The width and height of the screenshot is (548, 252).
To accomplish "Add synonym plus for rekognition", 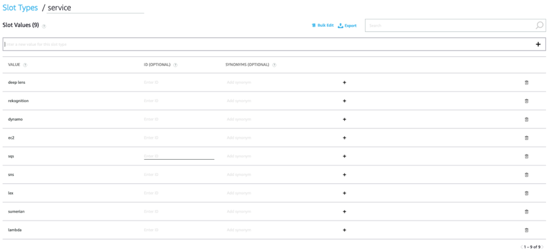I will 345,101.
